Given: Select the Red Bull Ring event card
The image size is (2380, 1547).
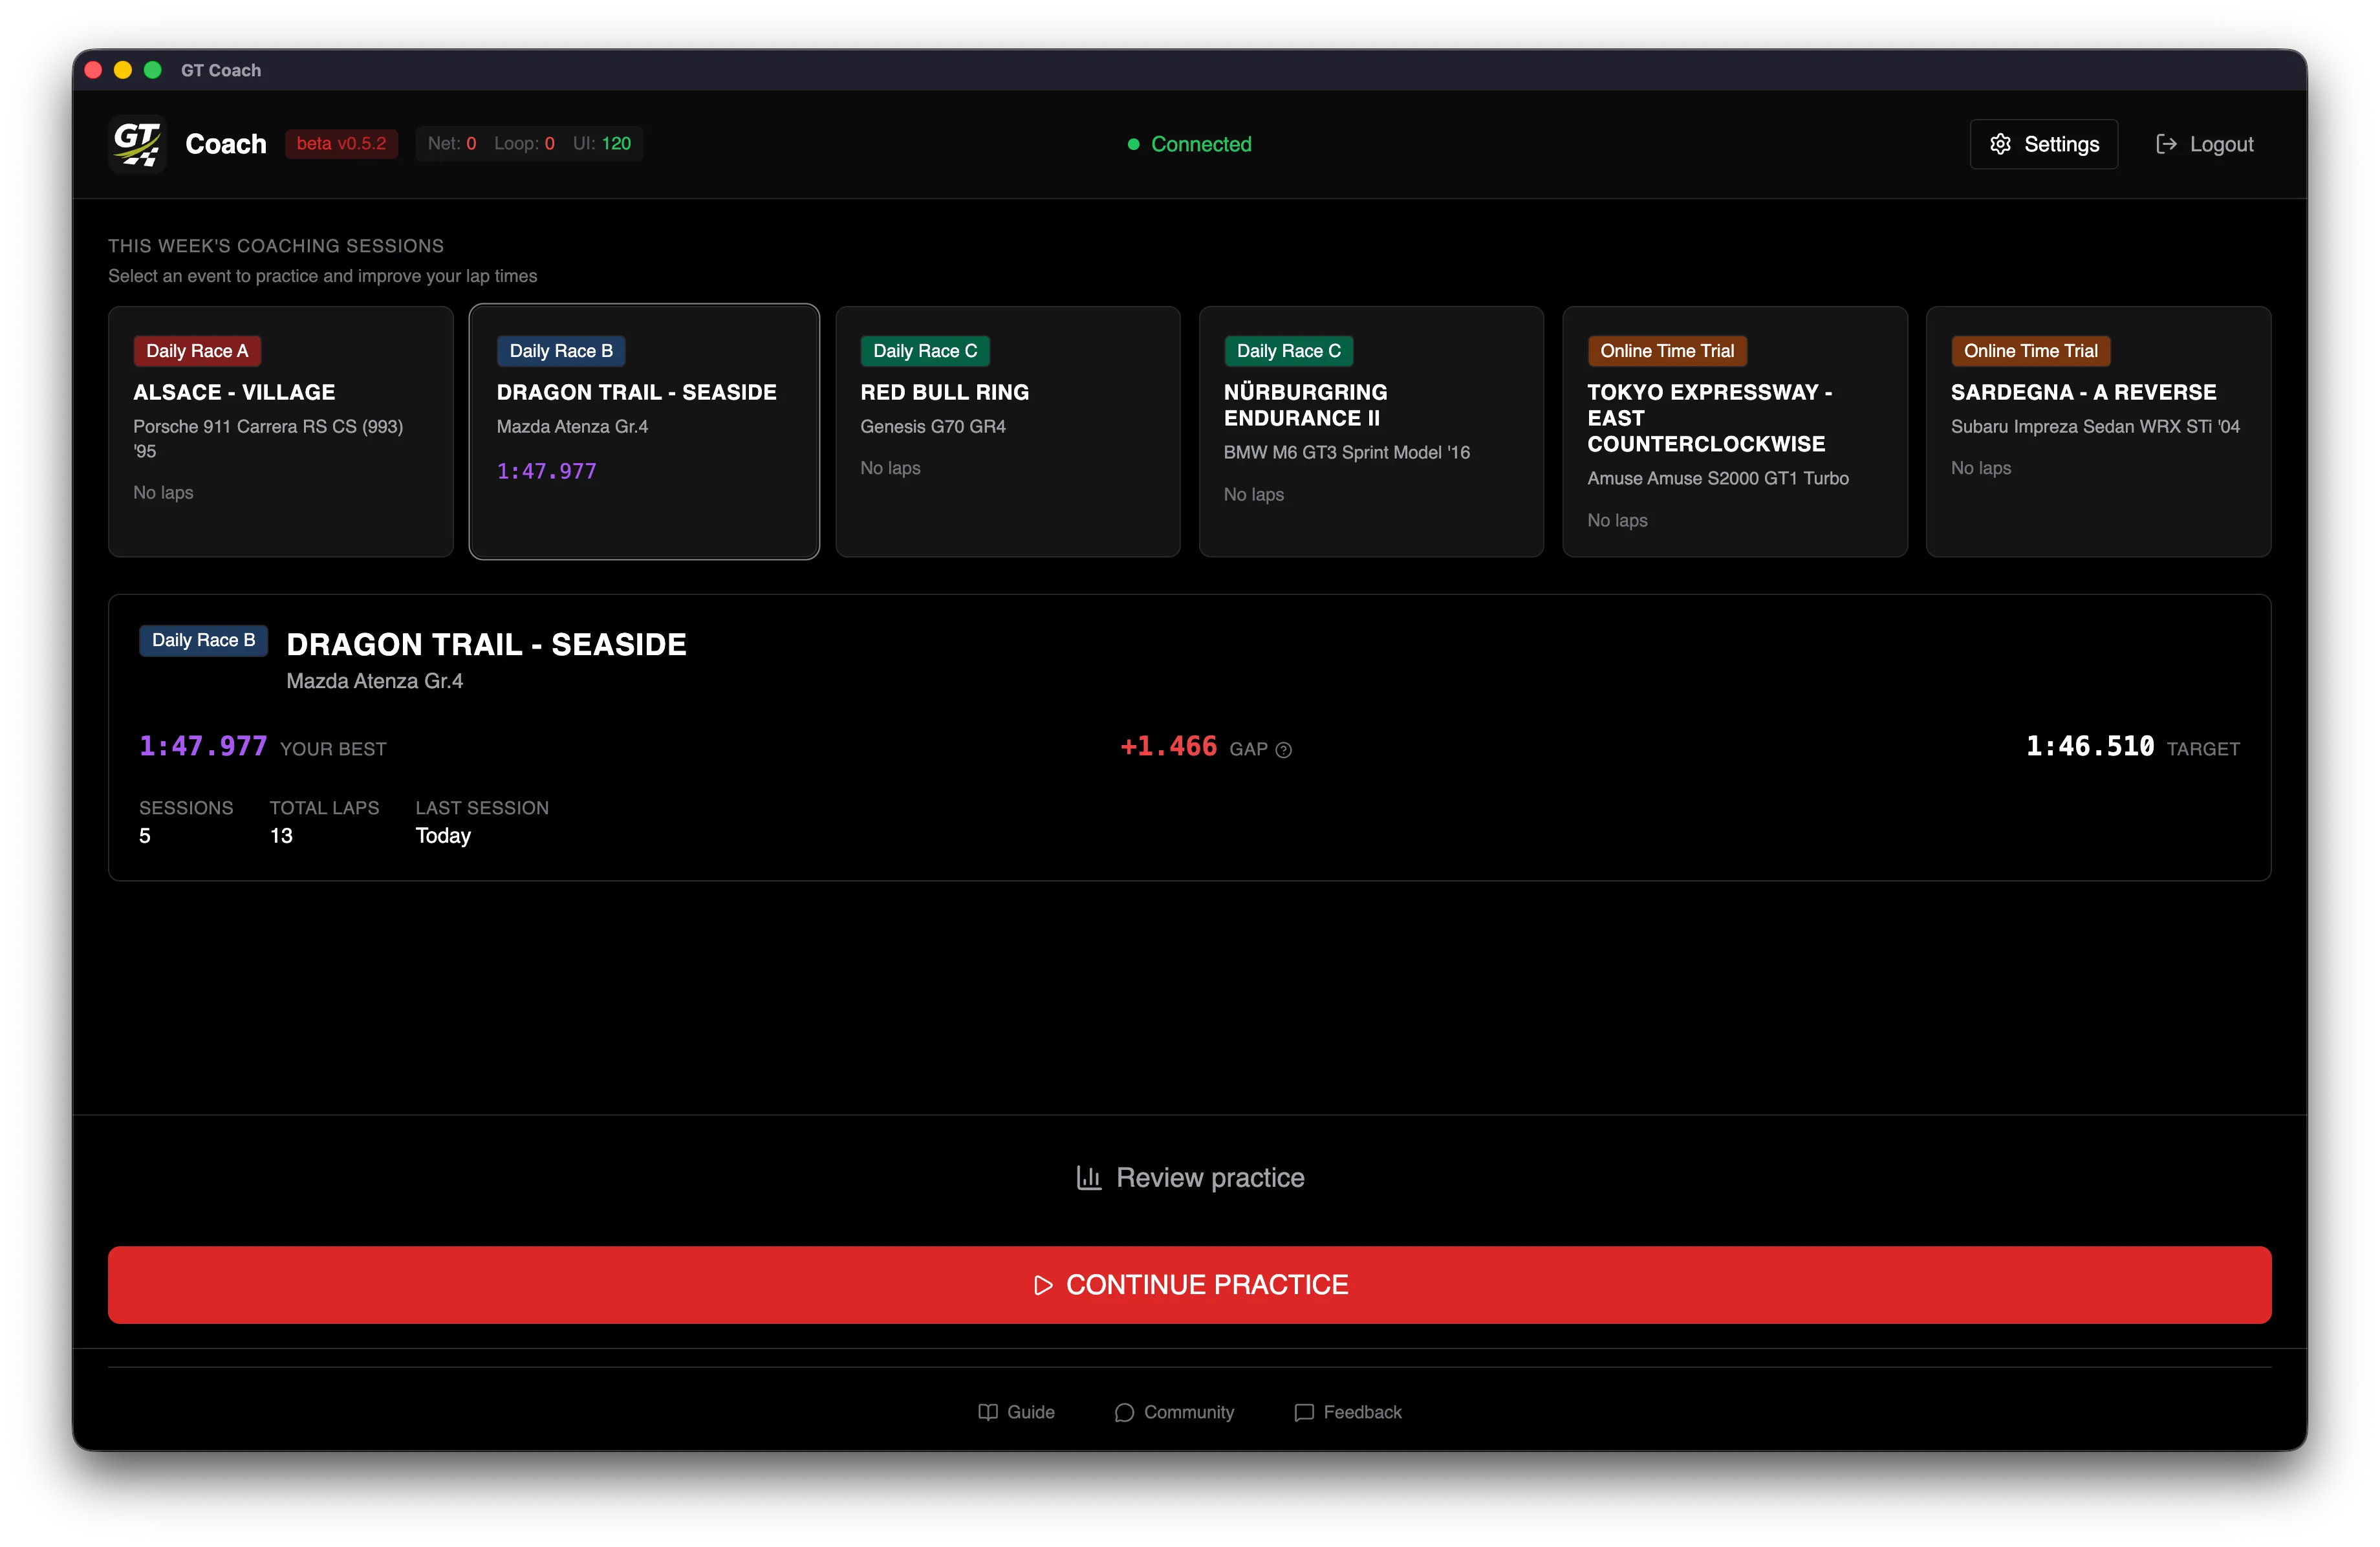Looking at the screenshot, I should 1007,431.
